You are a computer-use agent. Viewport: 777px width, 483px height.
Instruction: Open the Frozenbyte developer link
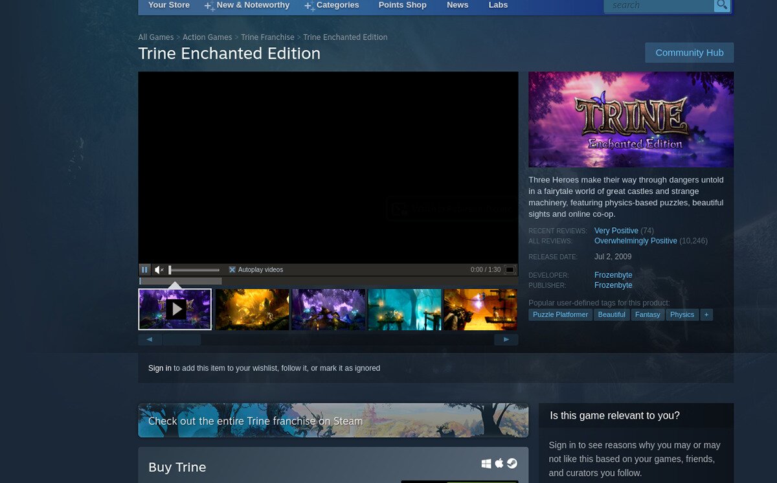pos(613,275)
